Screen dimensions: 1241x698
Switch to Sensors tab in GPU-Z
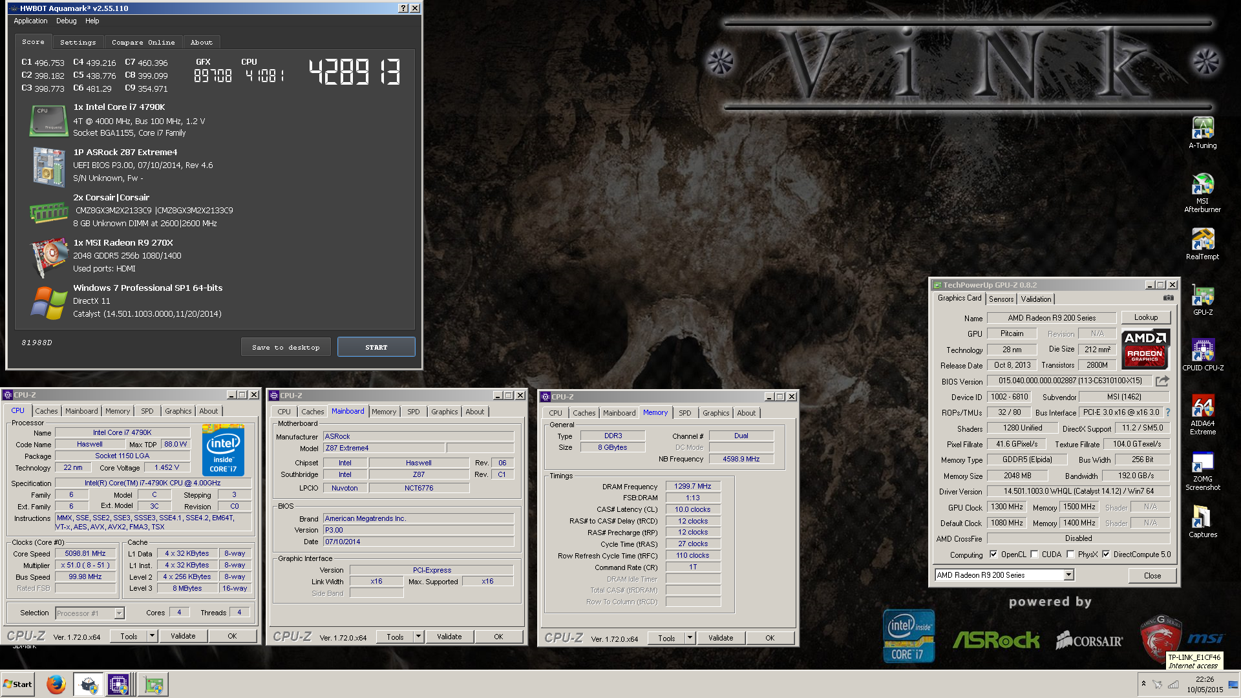(x=1001, y=299)
